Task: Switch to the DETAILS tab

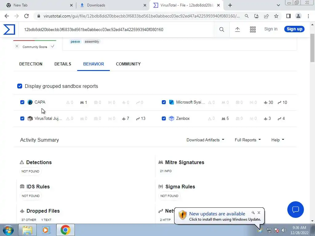Action: [63, 64]
